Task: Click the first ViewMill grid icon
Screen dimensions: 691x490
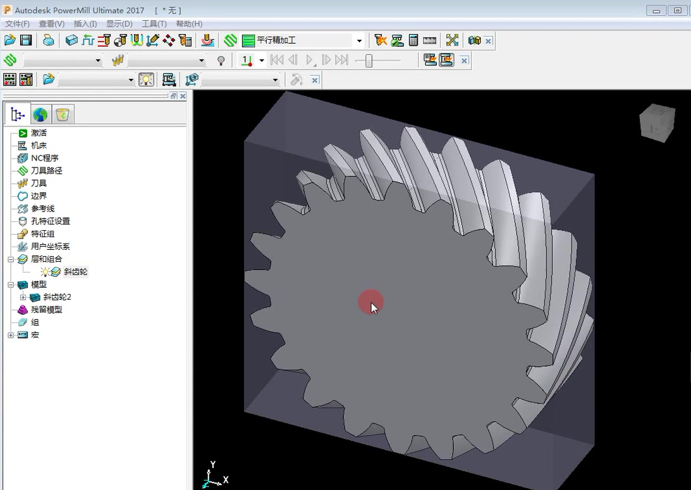Action: click(9, 79)
